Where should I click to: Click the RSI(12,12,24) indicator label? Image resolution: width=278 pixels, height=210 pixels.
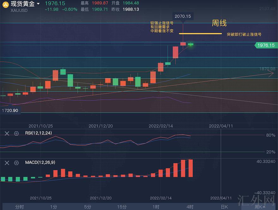38,133
